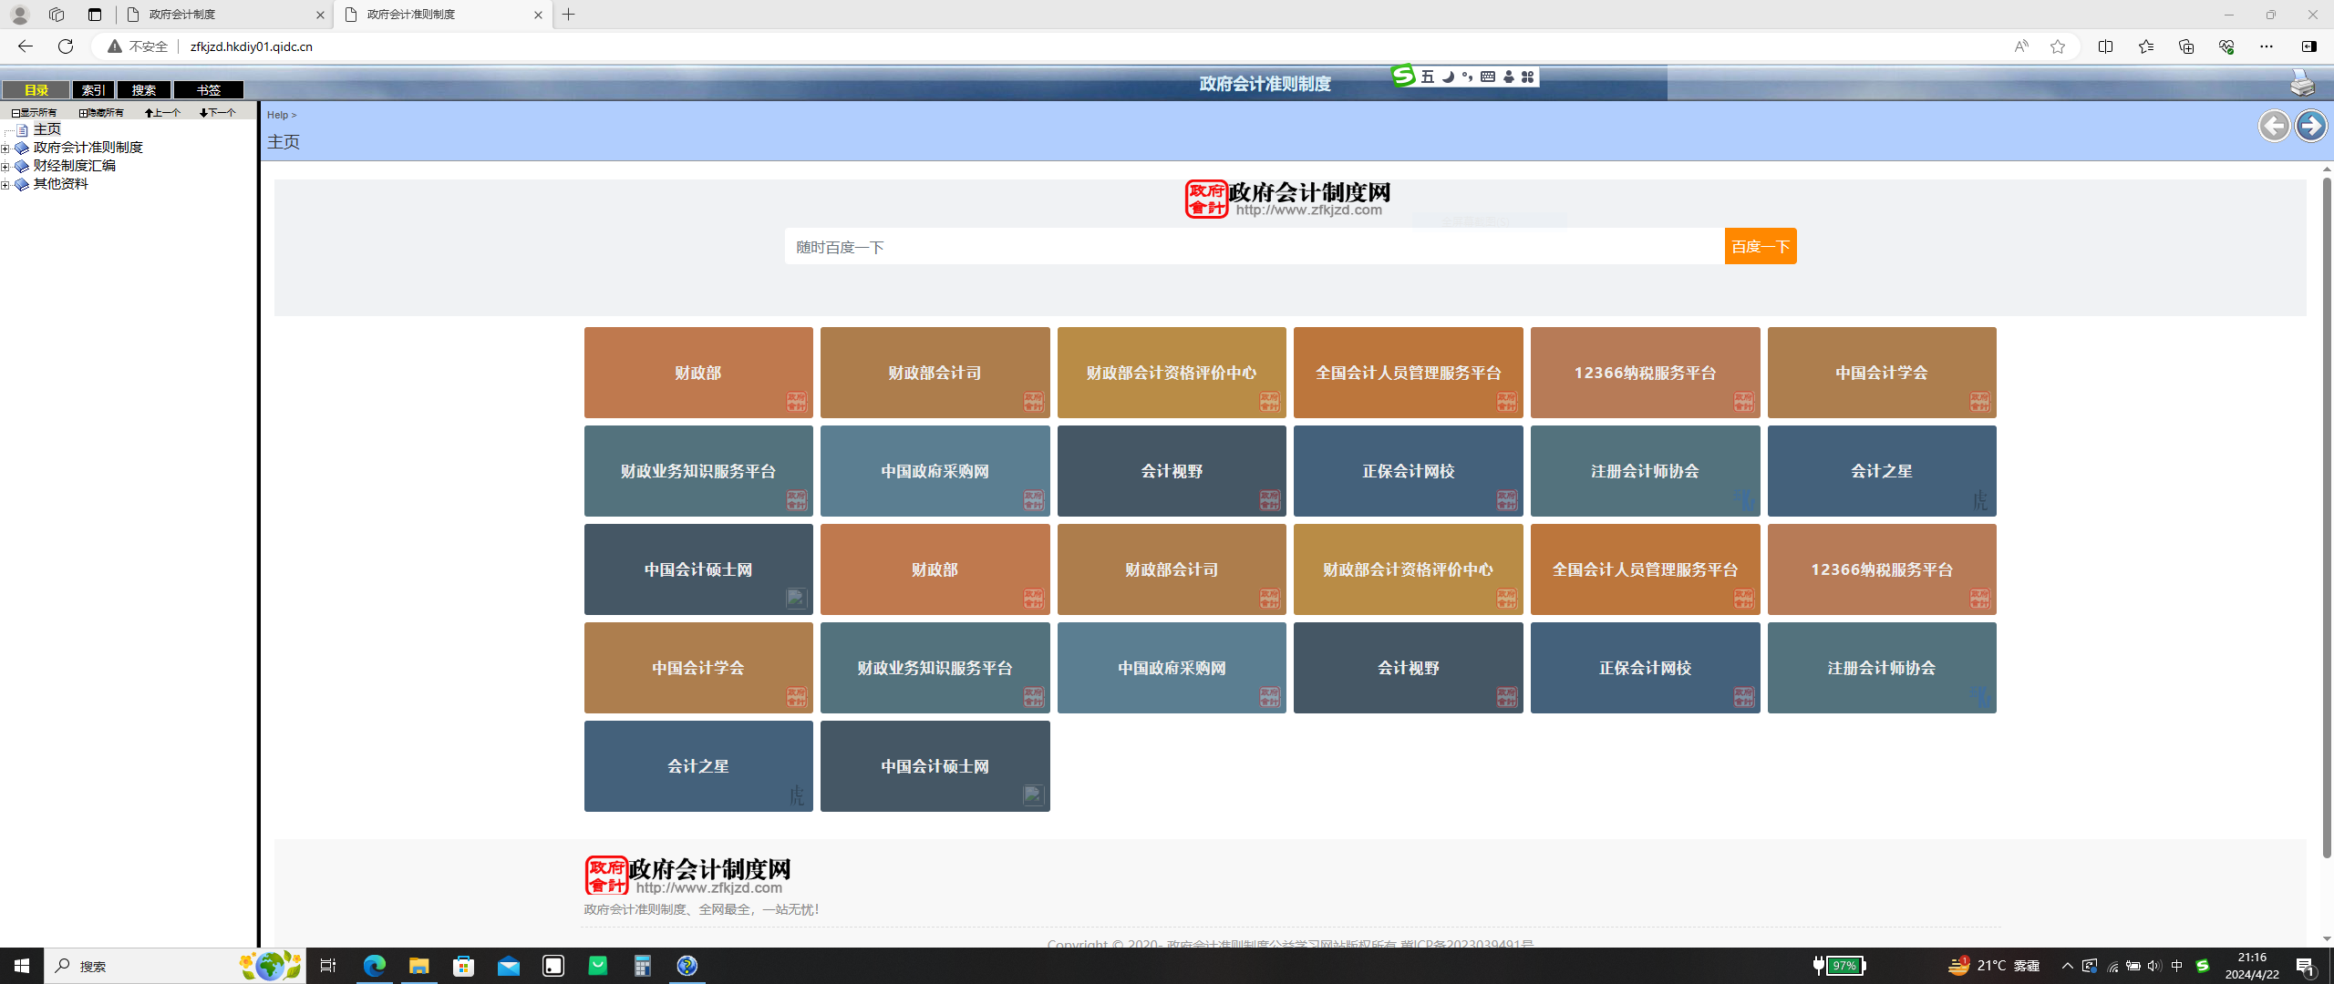Go to the next topic with the right arrow

pos(2311,126)
